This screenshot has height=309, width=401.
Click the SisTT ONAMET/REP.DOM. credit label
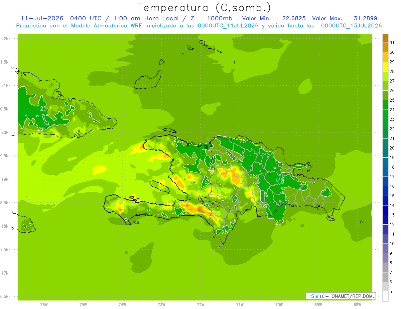tap(341, 296)
